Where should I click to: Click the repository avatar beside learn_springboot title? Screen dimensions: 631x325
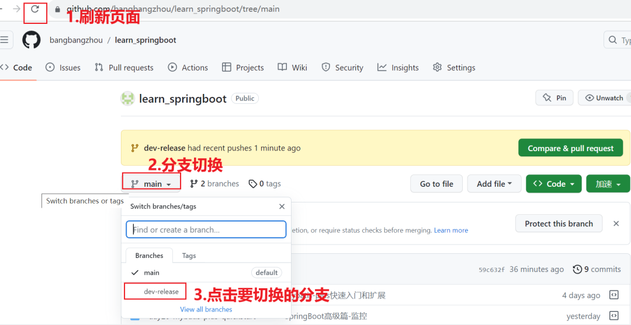127,99
